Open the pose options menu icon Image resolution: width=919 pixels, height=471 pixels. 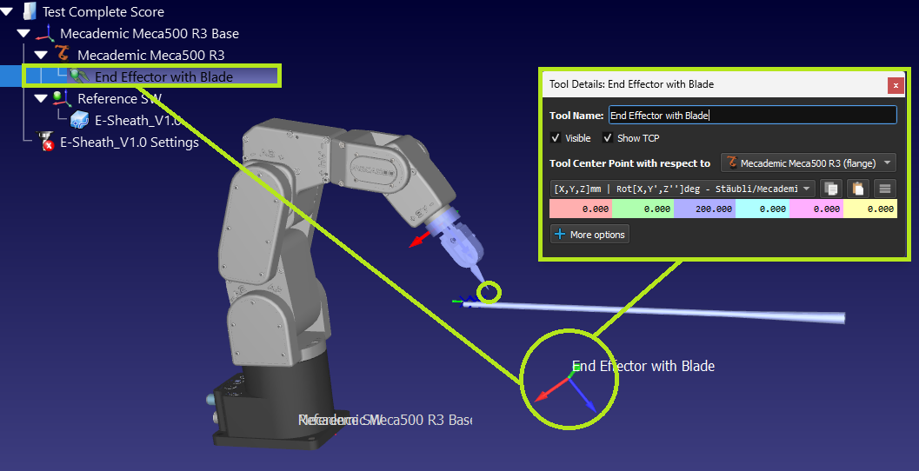click(885, 188)
